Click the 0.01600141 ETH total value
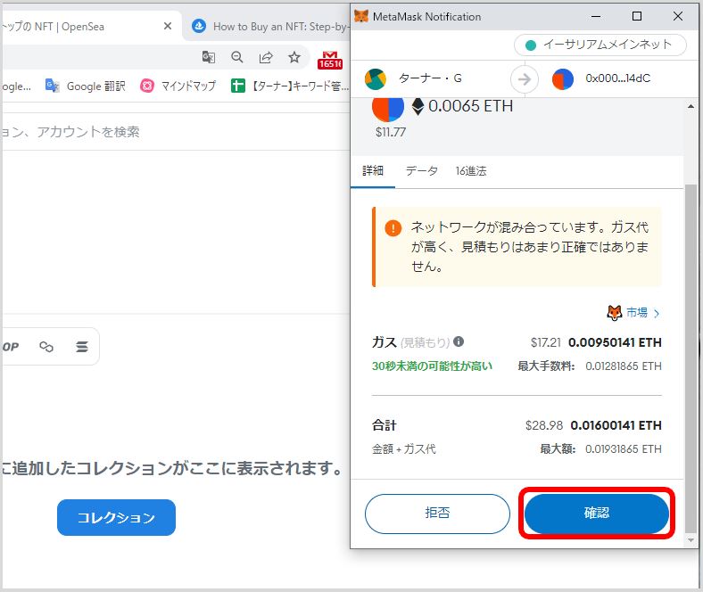Screen dimensions: 703x592 616,425
